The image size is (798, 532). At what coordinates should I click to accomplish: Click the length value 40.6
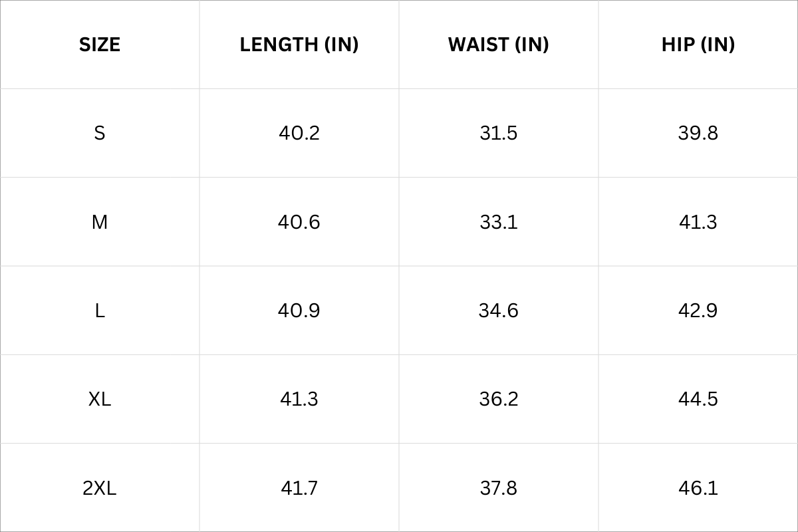(x=299, y=222)
